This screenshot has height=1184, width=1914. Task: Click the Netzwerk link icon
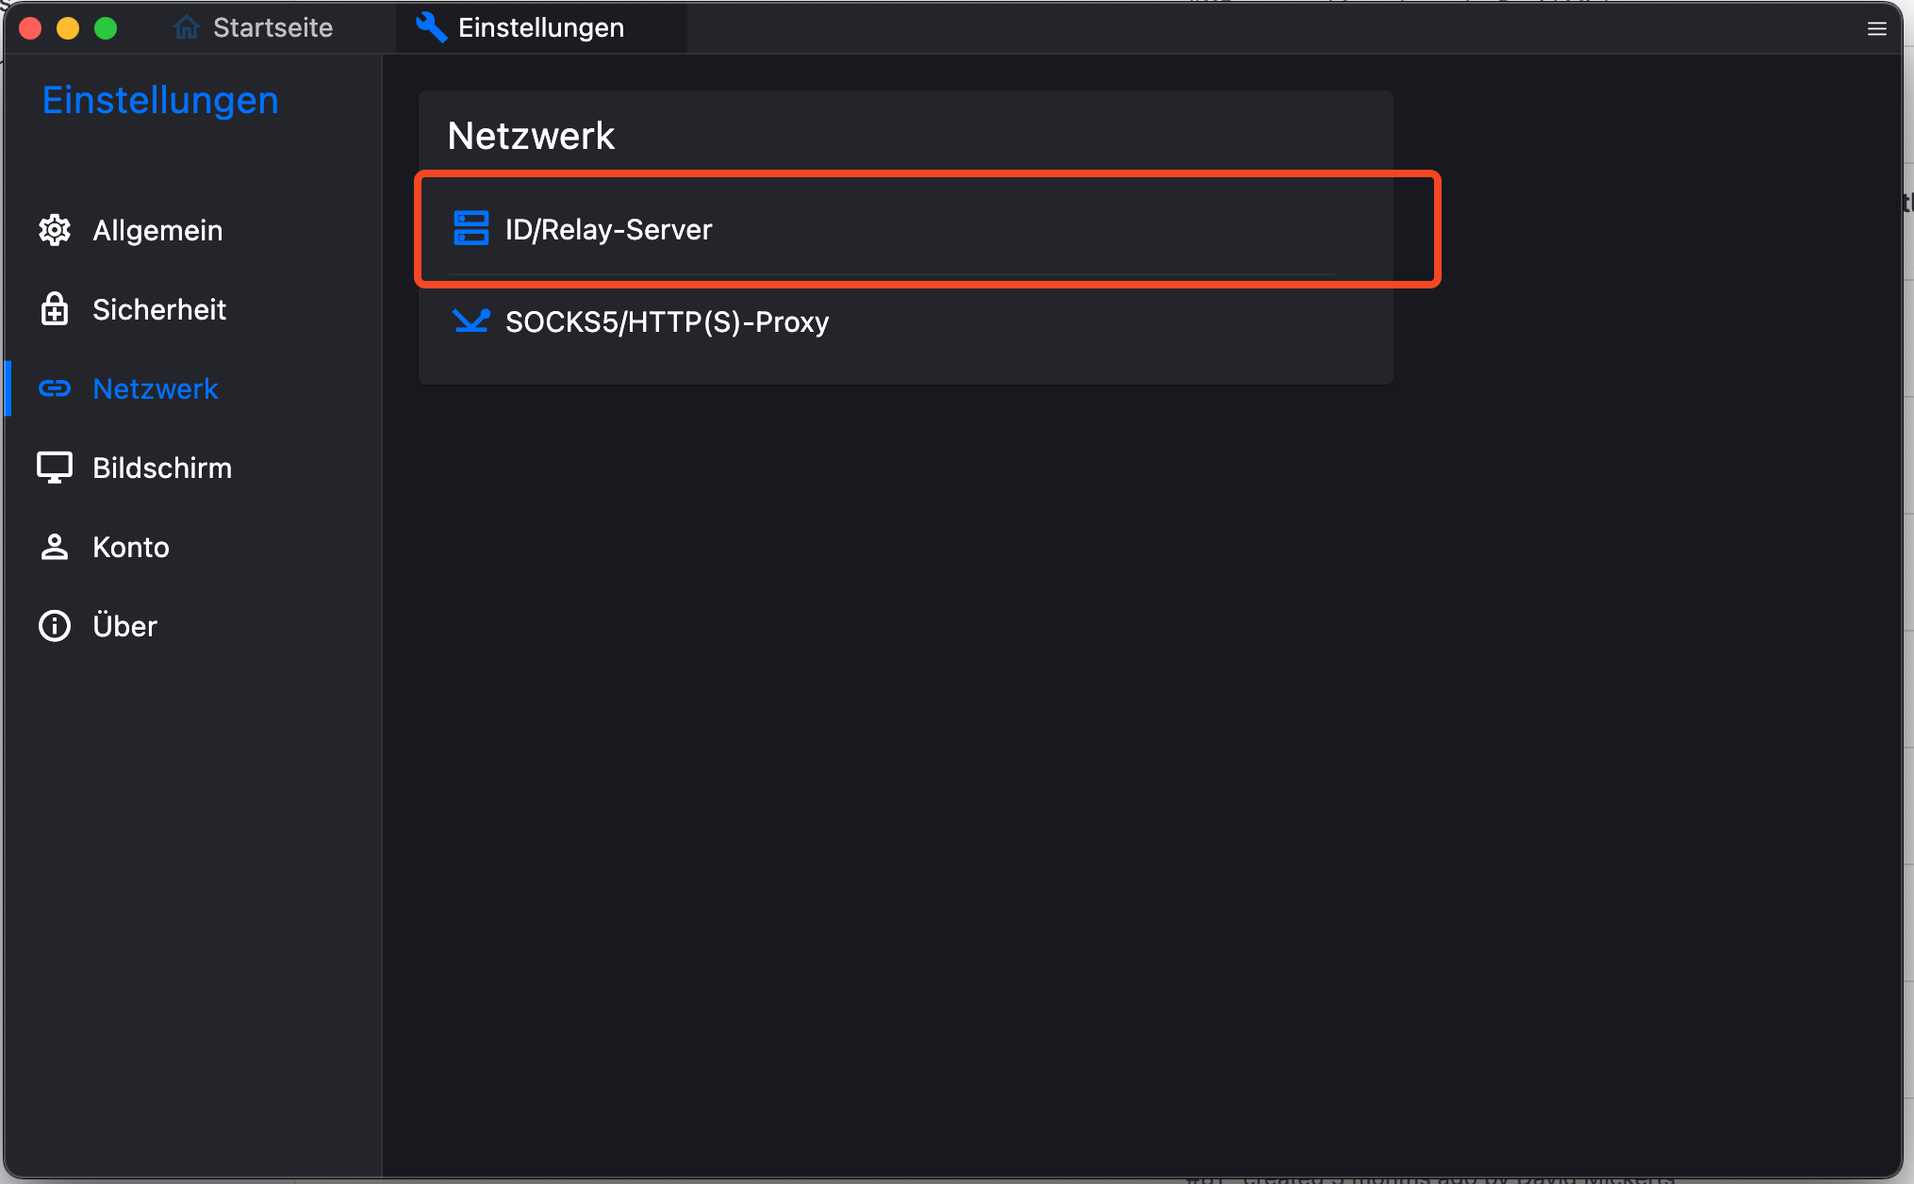pos(55,388)
